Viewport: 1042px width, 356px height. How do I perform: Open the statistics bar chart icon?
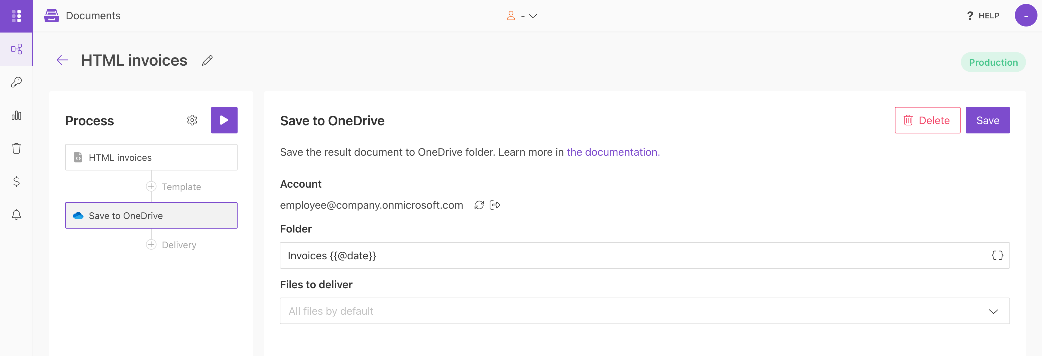(x=16, y=116)
